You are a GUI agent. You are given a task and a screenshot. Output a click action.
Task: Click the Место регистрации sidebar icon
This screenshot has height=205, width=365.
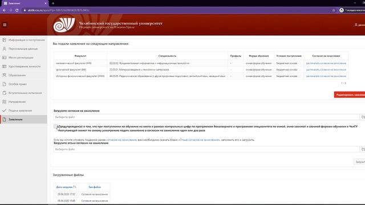[x=5, y=58]
